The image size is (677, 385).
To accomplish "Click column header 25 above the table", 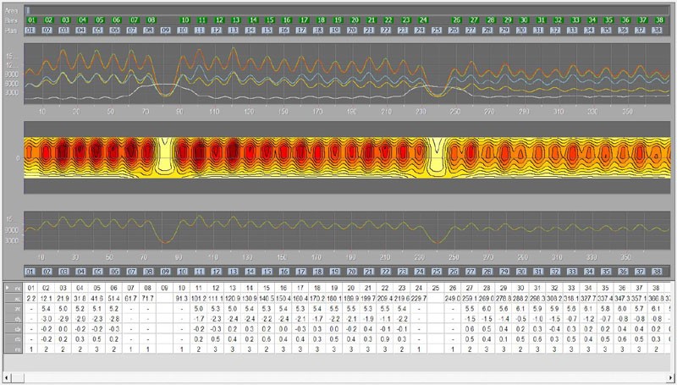I will (437, 272).
